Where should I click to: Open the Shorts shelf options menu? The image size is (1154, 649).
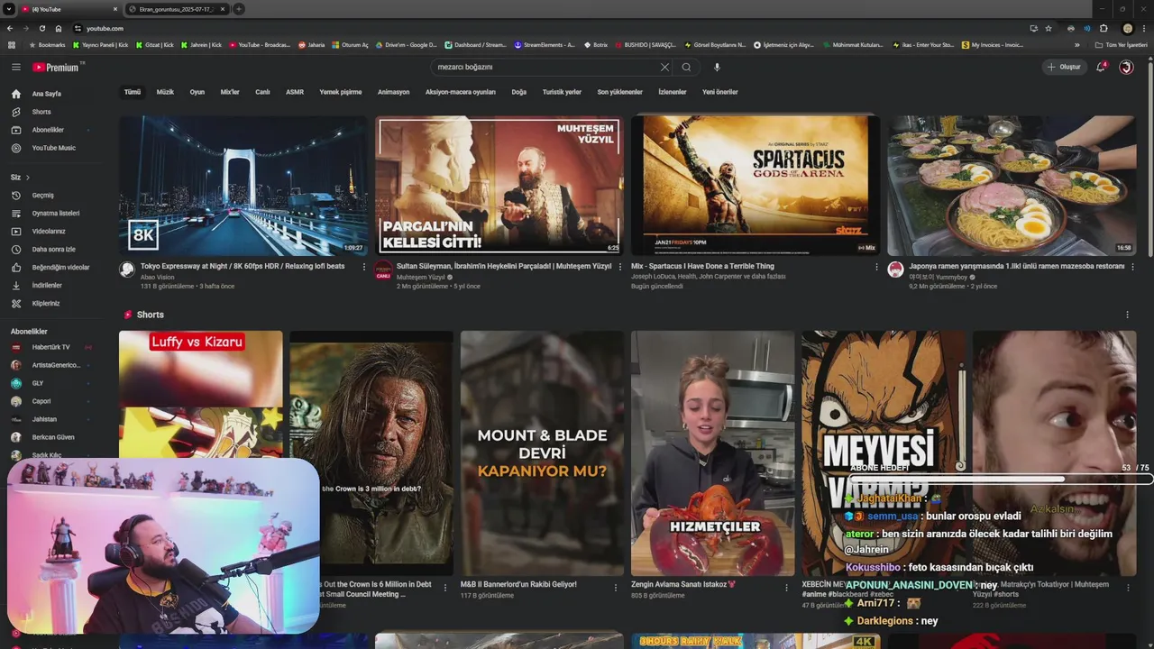click(1127, 315)
